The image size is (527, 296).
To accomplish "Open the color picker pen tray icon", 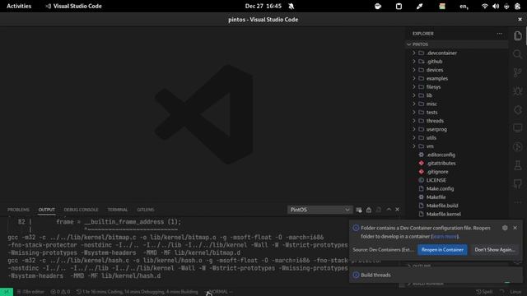I will pos(419,6).
